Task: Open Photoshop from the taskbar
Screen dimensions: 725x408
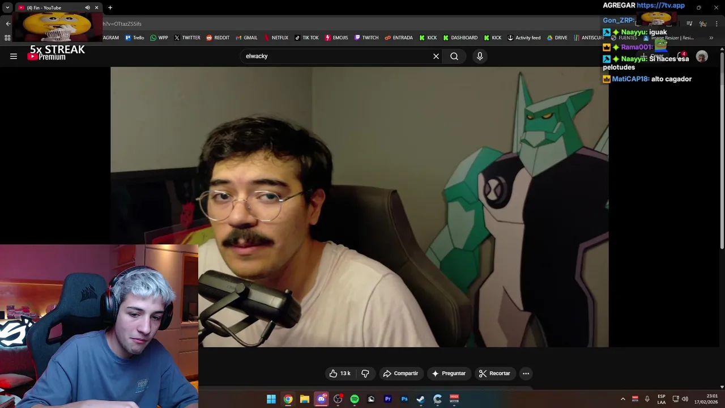Action: (x=404, y=399)
